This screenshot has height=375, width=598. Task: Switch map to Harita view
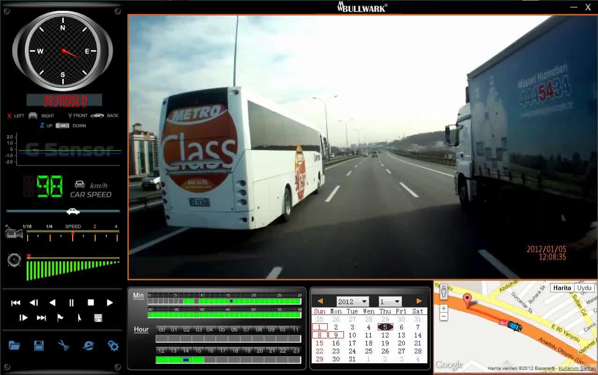[x=562, y=288]
